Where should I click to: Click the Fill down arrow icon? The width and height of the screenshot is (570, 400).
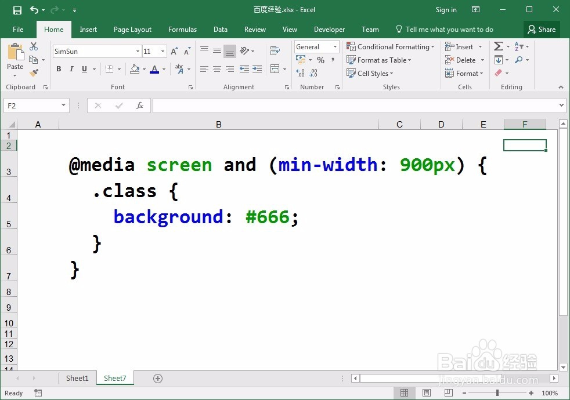tap(499, 60)
